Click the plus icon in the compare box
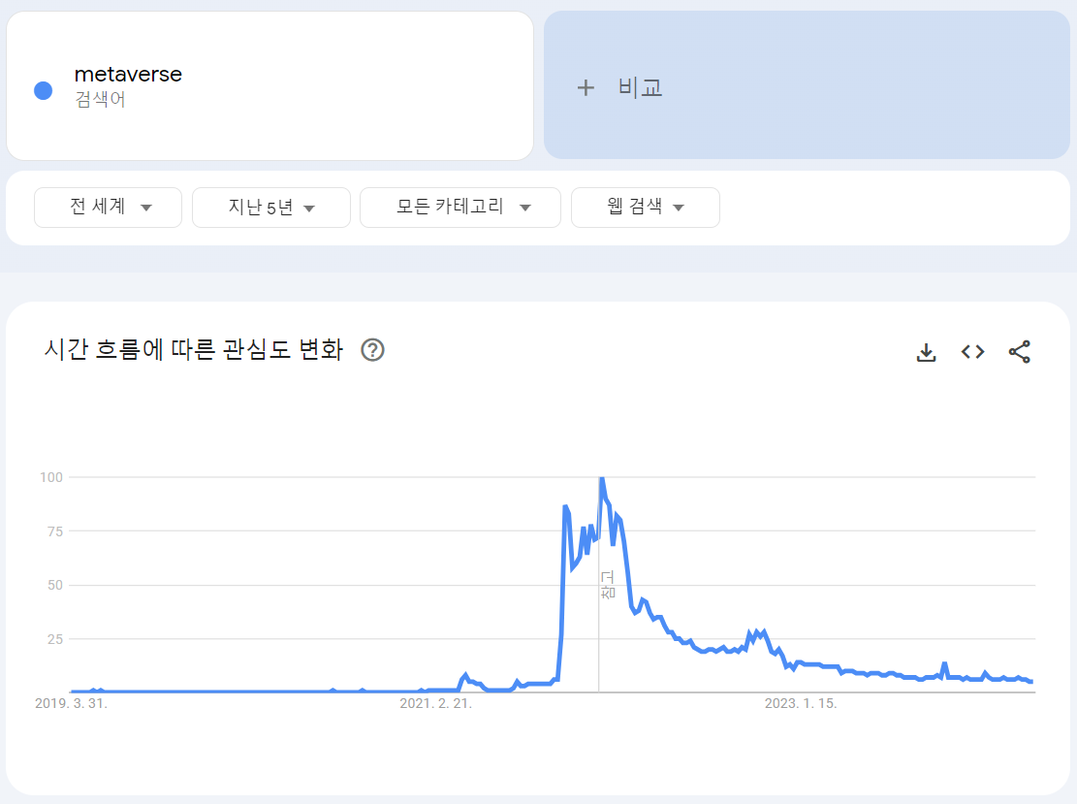 tap(586, 87)
